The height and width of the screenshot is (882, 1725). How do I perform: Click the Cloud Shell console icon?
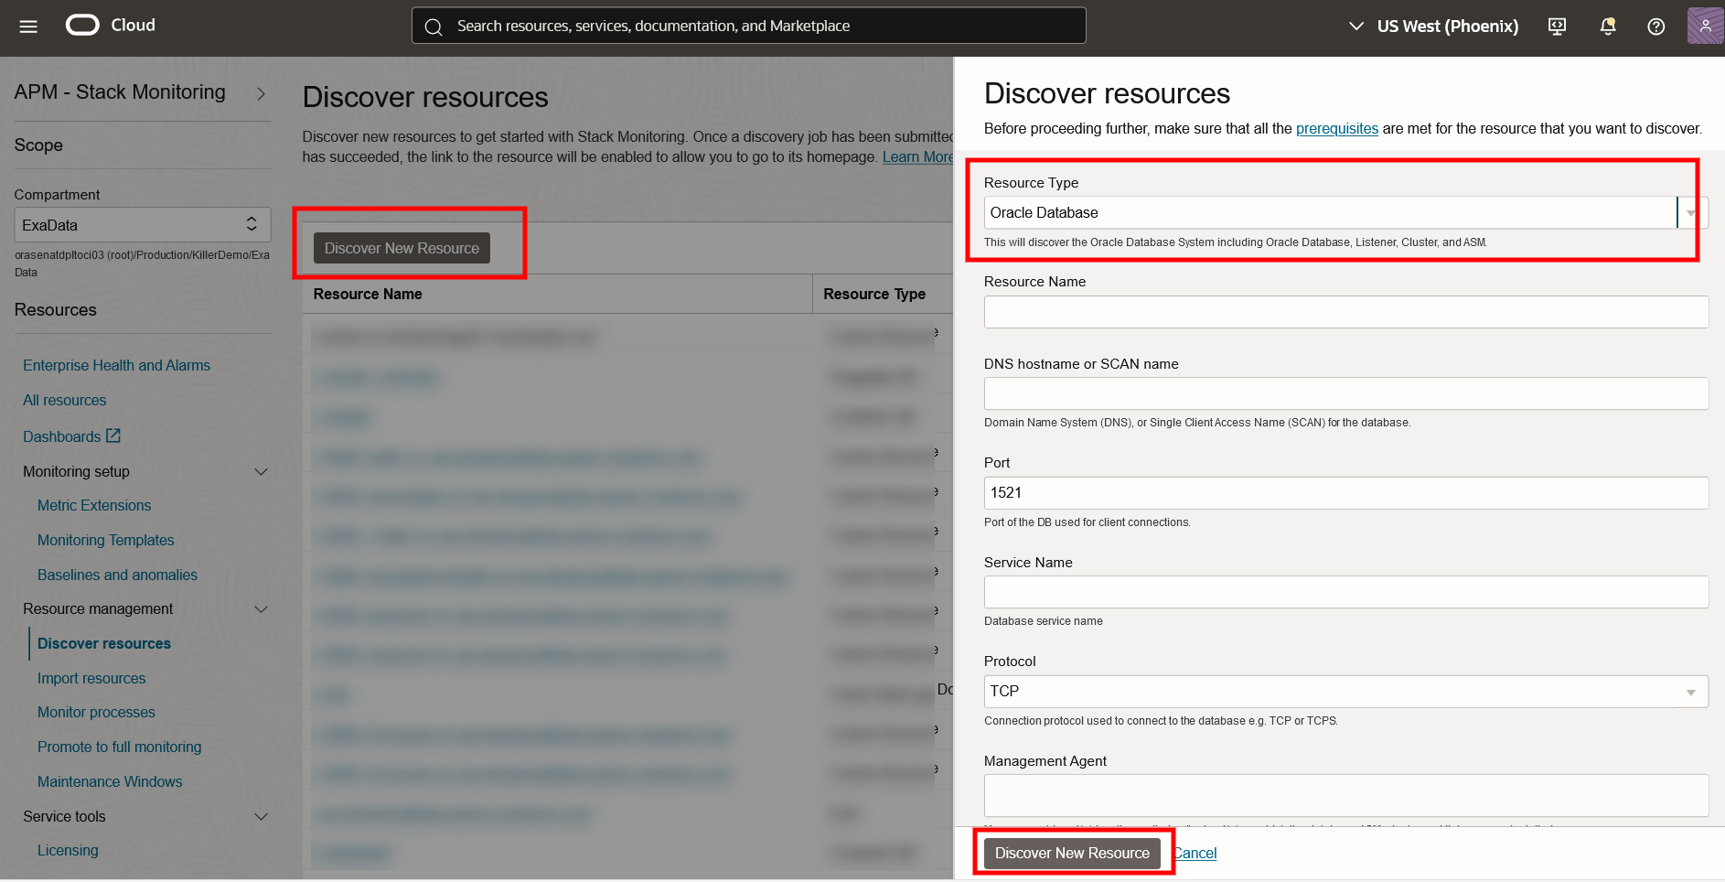pyautogui.click(x=1557, y=26)
